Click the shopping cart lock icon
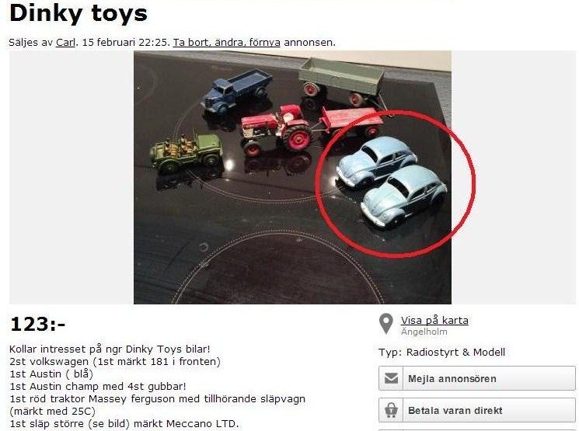Screen dimensions: 579x431 391,410
